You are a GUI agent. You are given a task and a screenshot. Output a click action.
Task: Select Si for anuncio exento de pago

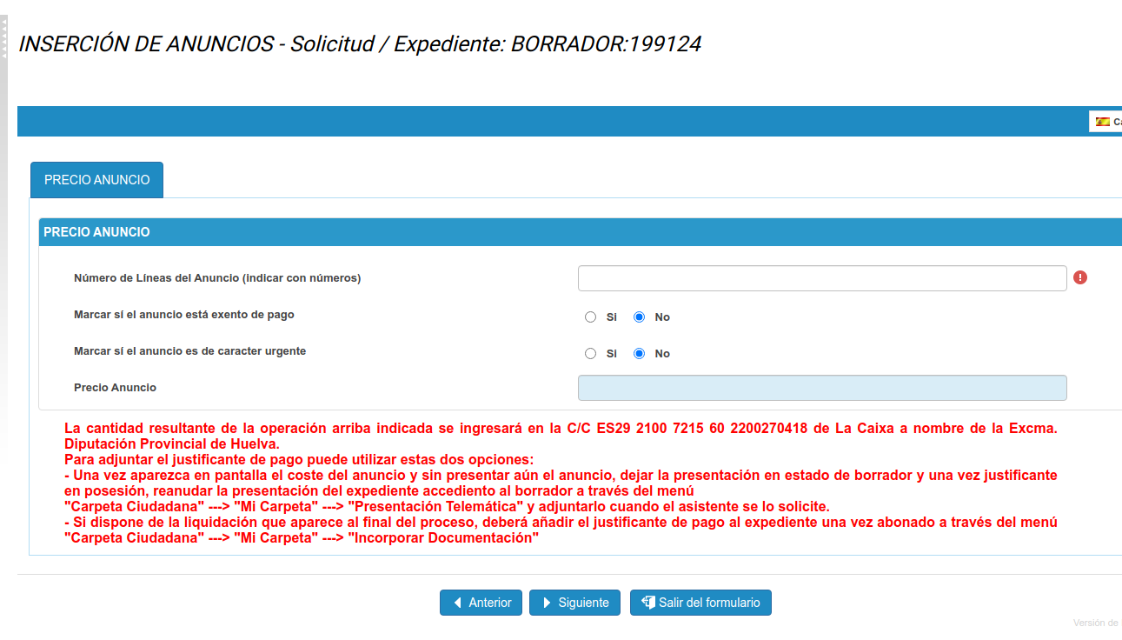[591, 317]
